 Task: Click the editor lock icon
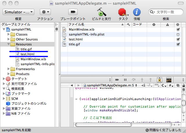(x=183, y=85)
